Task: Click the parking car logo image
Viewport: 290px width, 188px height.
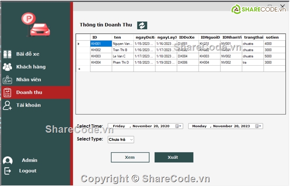Action: [x=35, y=25]
